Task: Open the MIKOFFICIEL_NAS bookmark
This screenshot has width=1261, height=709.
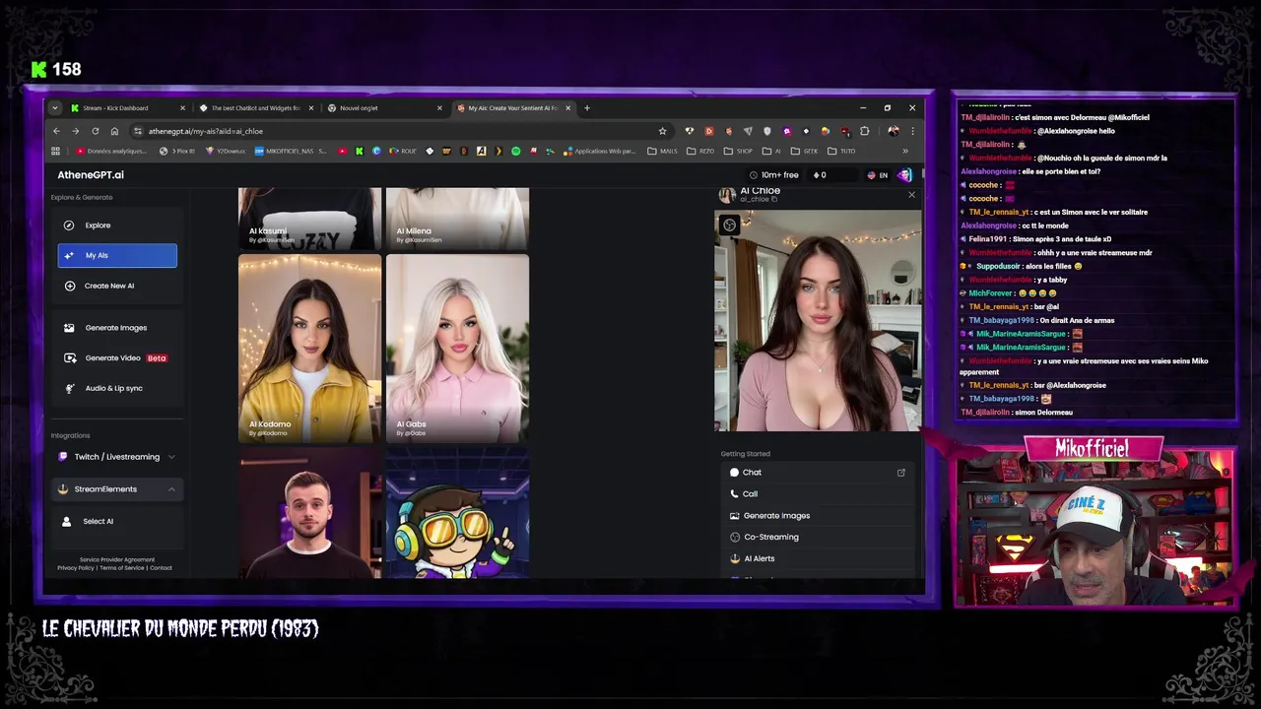Action: [291, 152]
